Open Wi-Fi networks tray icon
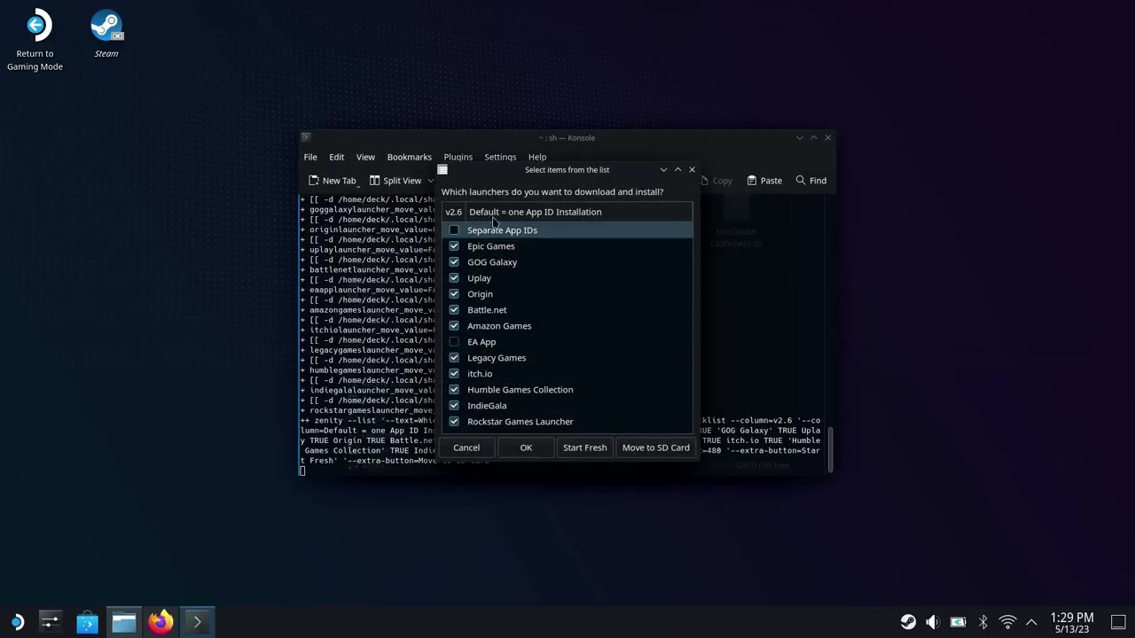The height and width of the screenshot is (638, 1135). (1007, 622)
